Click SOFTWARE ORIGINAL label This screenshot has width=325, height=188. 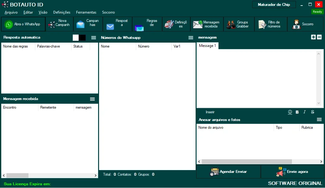coord(295,183)
